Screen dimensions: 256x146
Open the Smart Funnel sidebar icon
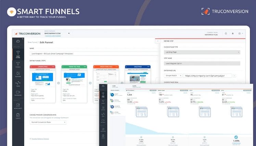pos(18,52)
